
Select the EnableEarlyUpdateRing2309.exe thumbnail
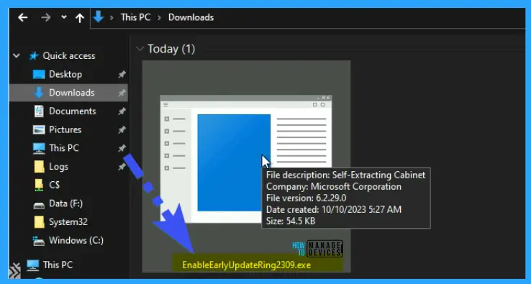[x=245, y=159]
